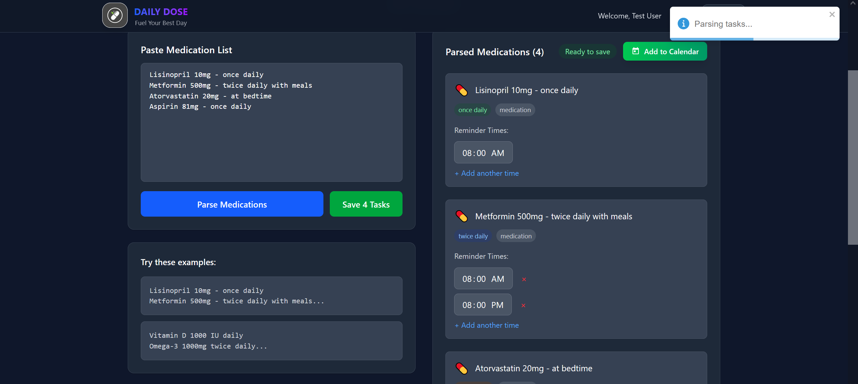858x384 pixels.
Task: Click the Parse Medications button
Action: coord(232,204)
